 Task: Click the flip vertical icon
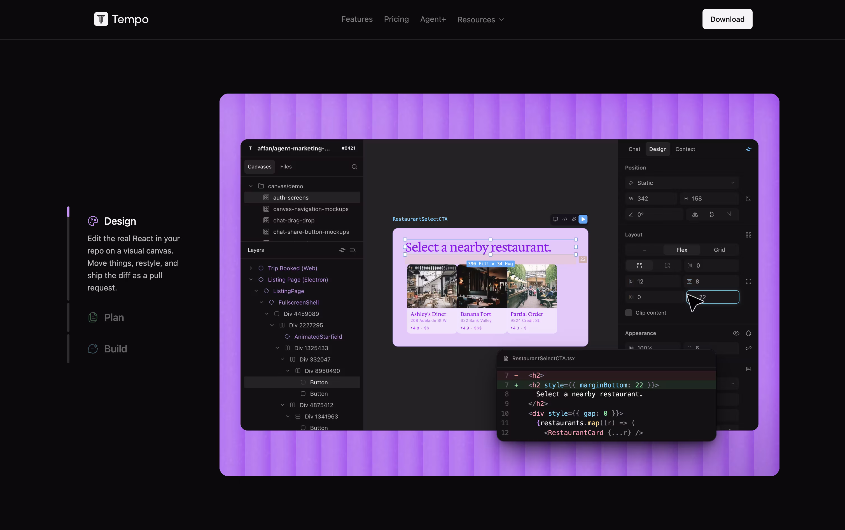click(712, 215)
